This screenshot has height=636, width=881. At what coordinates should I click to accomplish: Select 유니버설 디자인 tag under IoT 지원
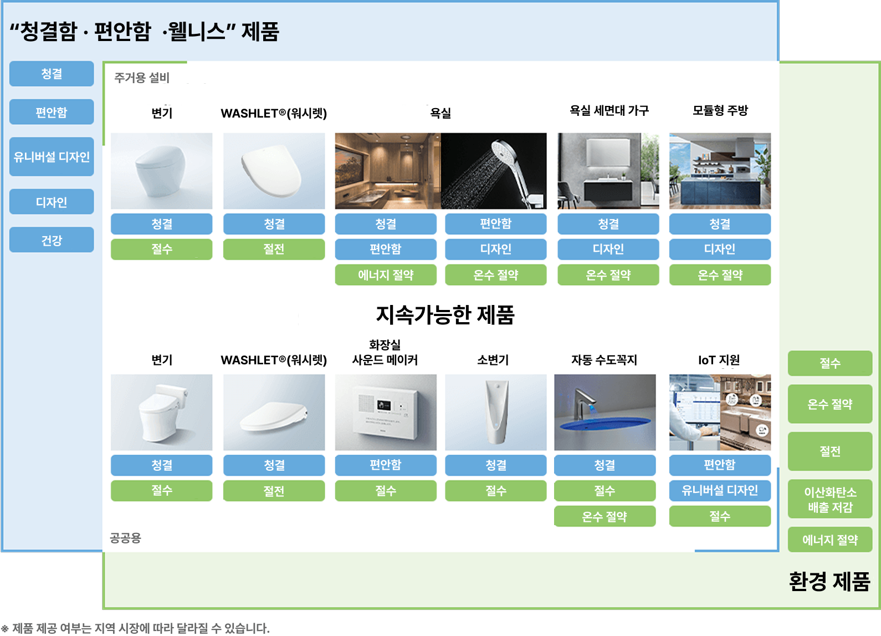[x=720, y=490]
